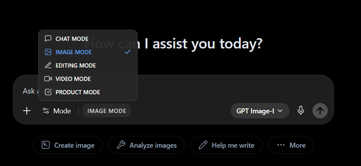Click the chevron on the model selector
The height and width of the screenshot is (166, 361).
coord(280,111)
